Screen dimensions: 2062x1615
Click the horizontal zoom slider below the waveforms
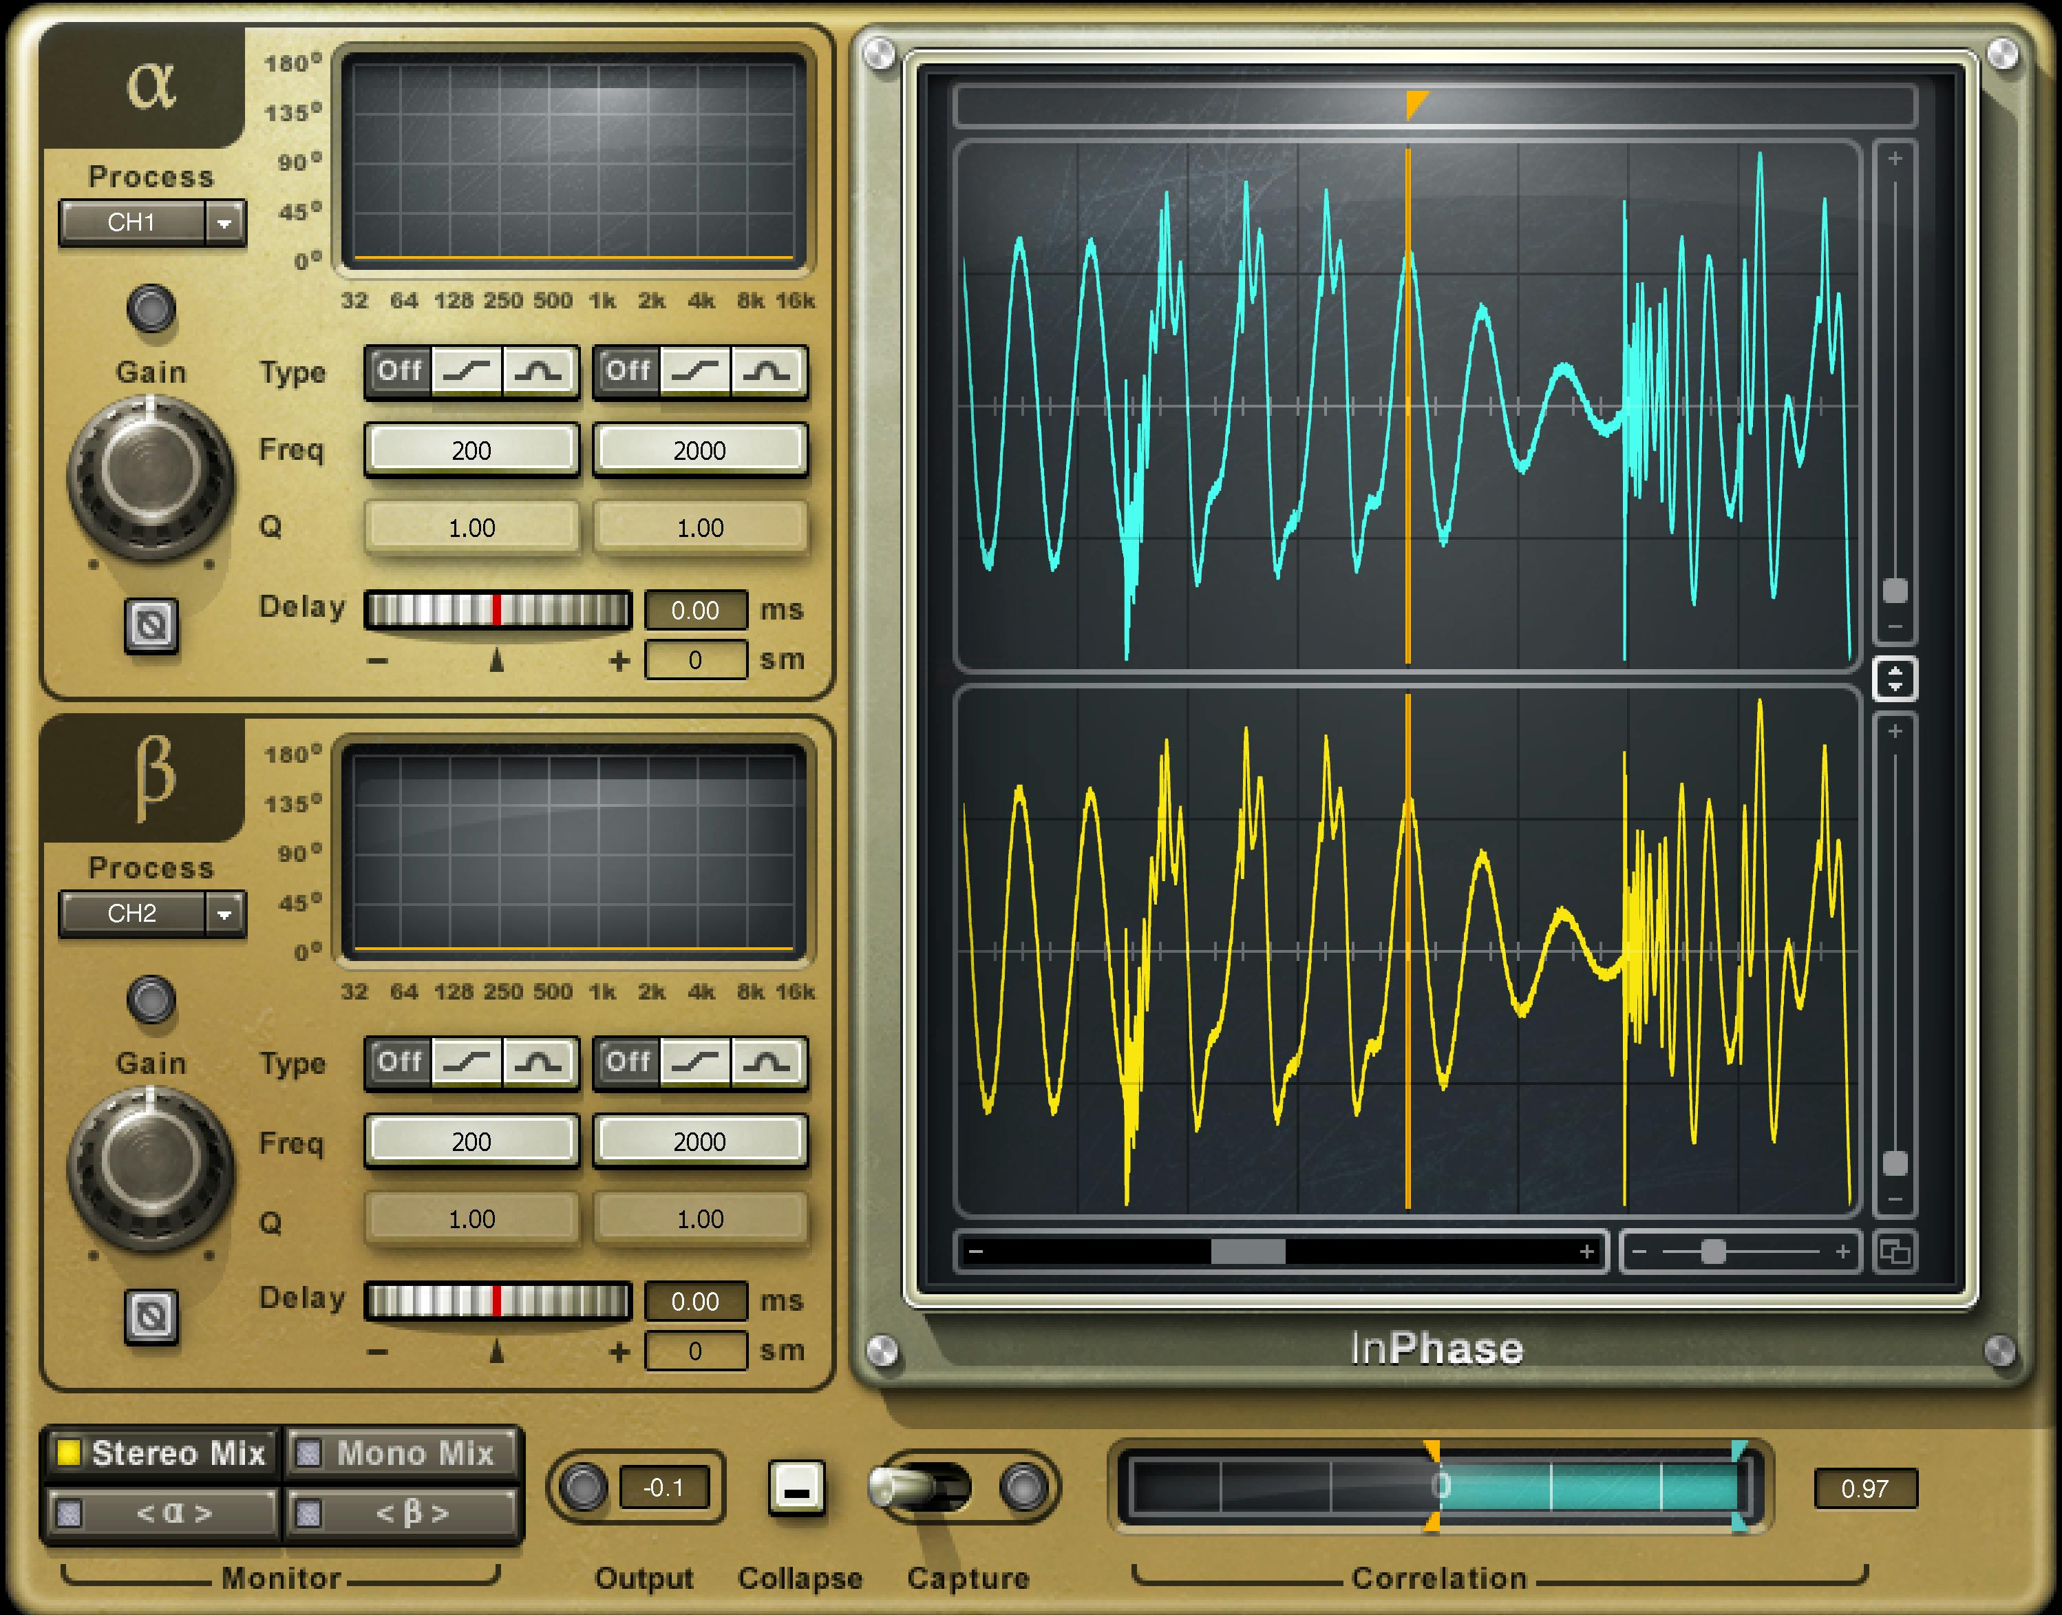1248,1251
